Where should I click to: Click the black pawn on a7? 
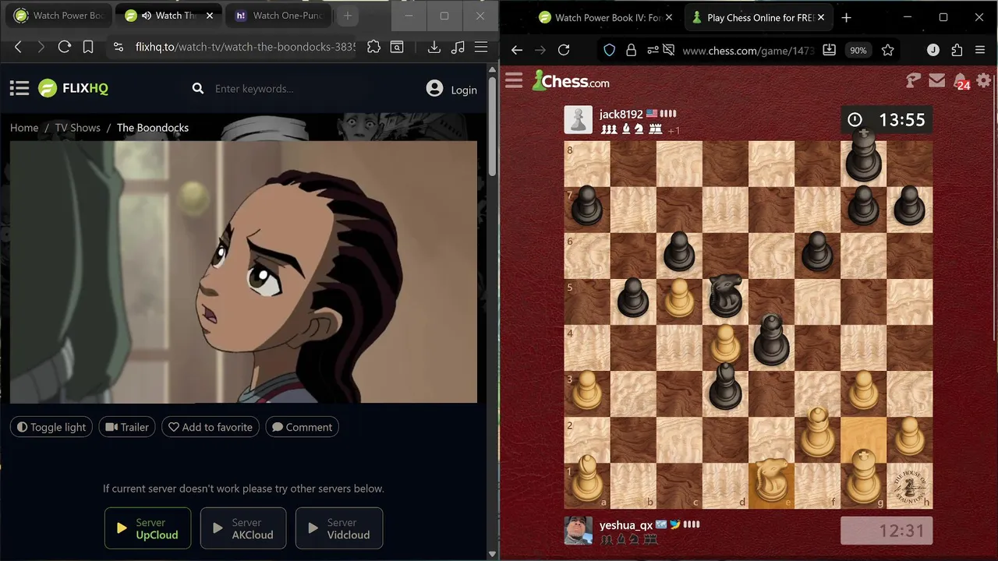pyautogui.click(x=586, y=206)
